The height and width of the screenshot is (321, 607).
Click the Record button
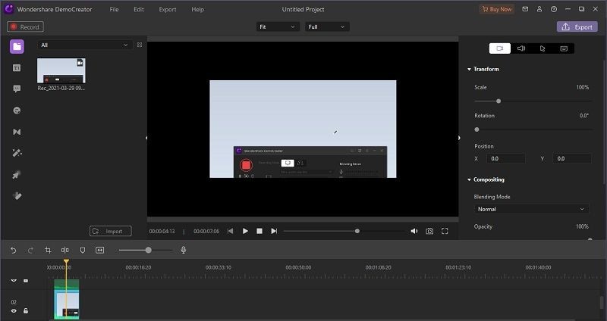25,26
